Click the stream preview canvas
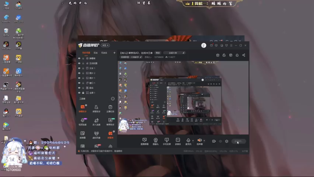 tap(183, 98)
